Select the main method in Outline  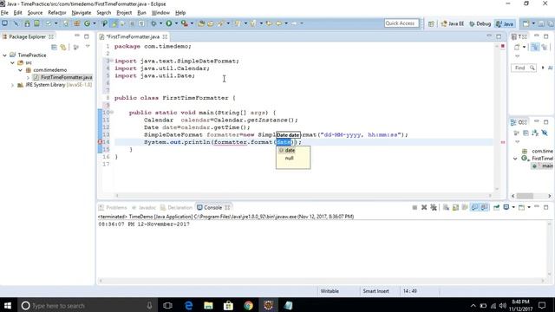click(x=543, y=166)
